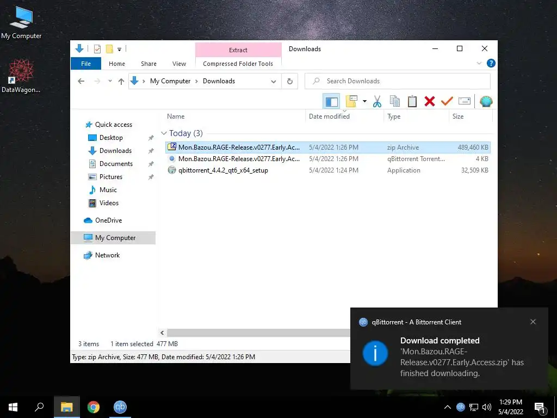This screenshot has width=557, height=418.
Task: Open Chrome from the taskbar
Action: pyautogui.click(x=94, y=407)
